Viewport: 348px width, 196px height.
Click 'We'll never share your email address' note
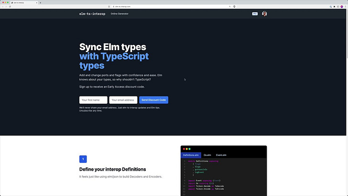(x=120, y=109)
